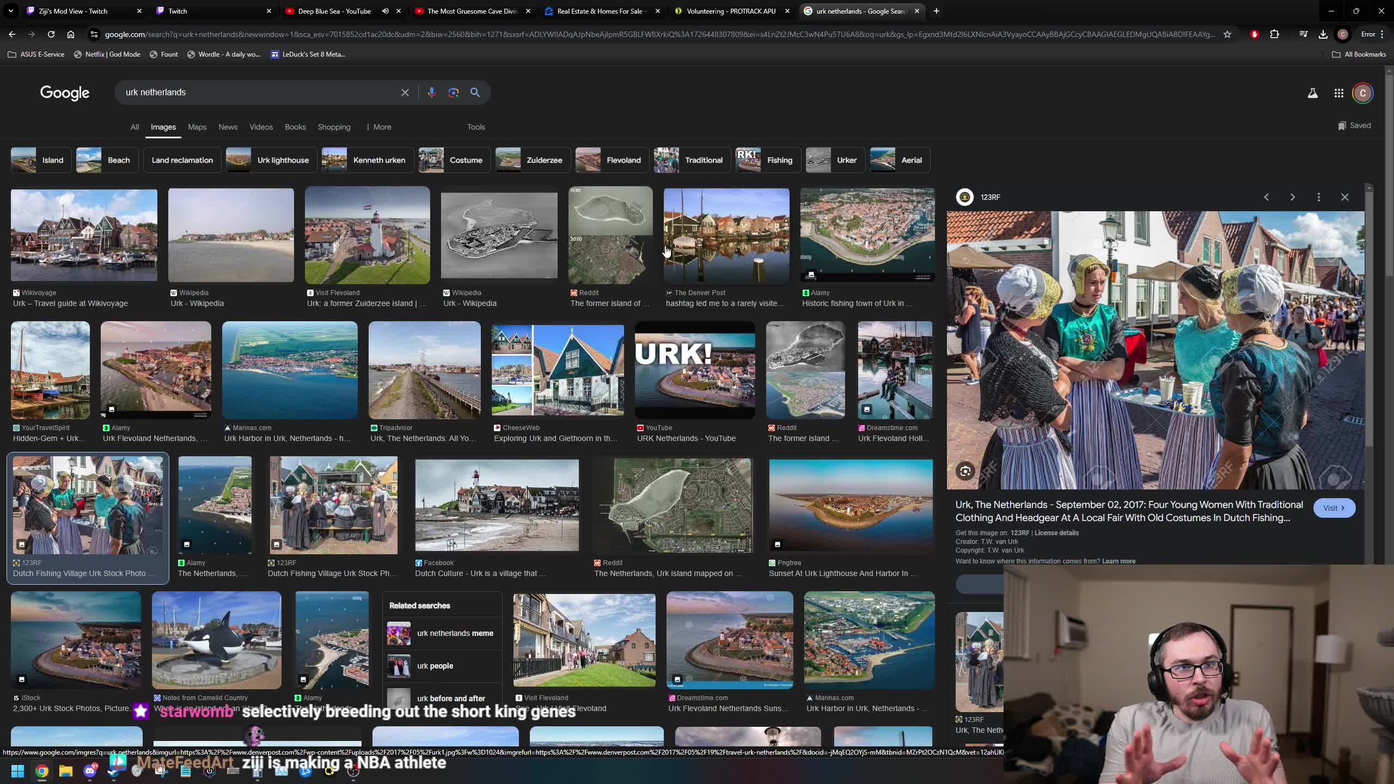The height and width of the screenshot is (784, 1394).
Task: Select the Land reclamation filter chip
Action: [x=182, y=160]
